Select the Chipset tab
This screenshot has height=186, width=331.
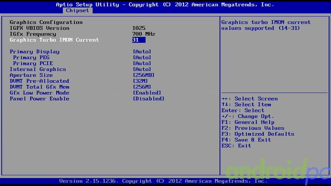(78, 10)
